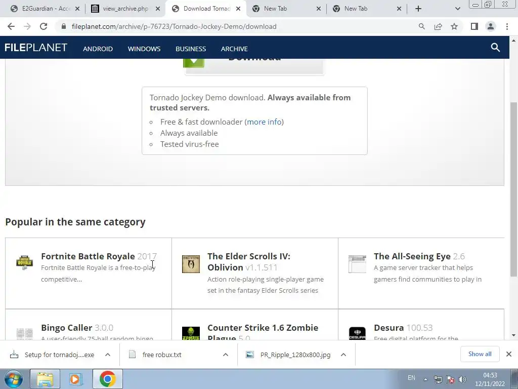
Task: Click the FILEPLANET logo
Action: (36, 48)
